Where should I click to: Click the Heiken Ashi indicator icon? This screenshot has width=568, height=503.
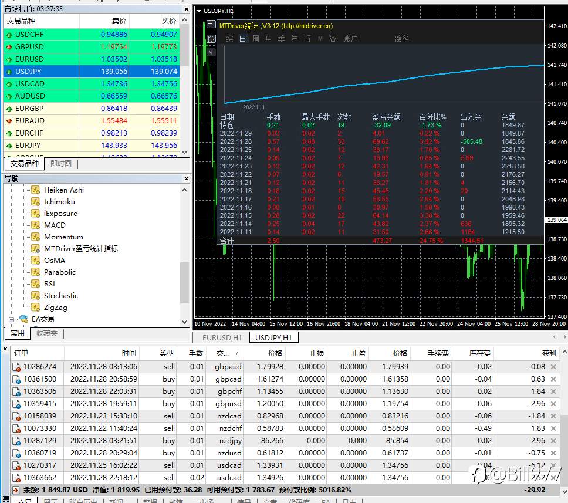coord(35,190)
